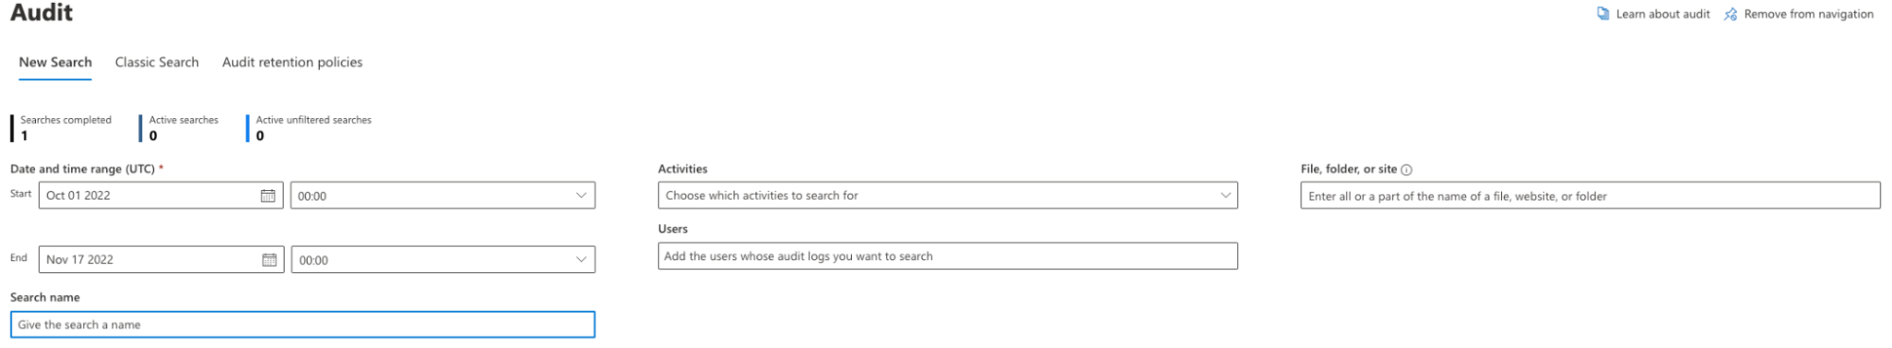The width and height of the screenshot is (1892, 348).
Task: Select the Searches completed counter
Action: click(62, 128)
